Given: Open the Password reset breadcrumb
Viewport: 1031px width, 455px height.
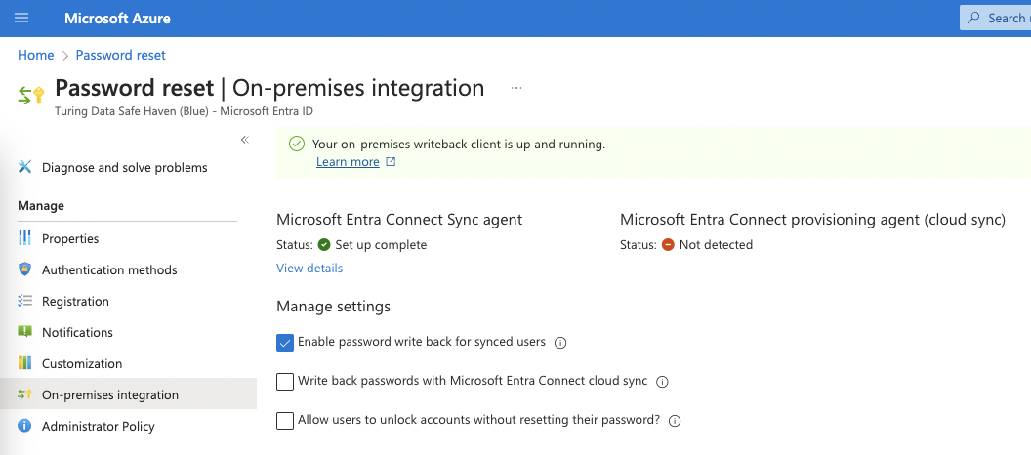Looking at the screenshot, I should coord(121,56).
